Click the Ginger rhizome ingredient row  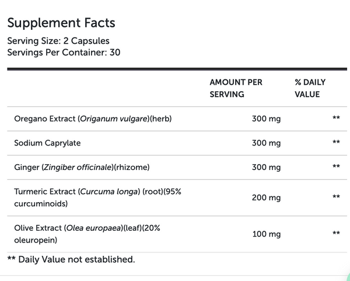click(x=177, y=167)
